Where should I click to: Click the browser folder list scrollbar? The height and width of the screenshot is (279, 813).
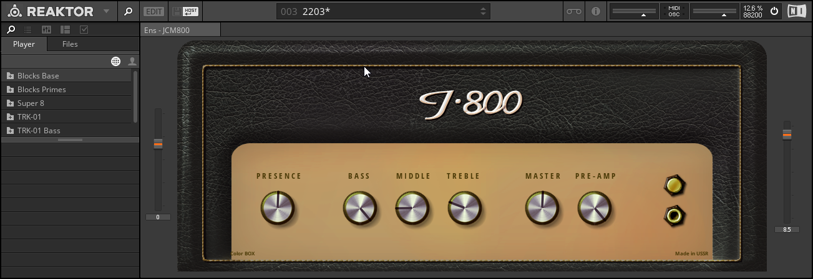[135, 96]
